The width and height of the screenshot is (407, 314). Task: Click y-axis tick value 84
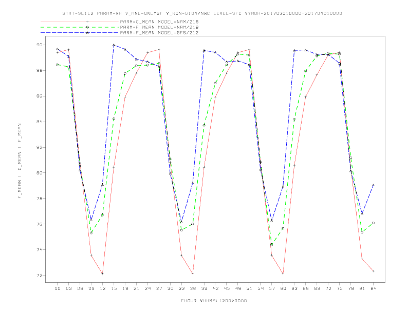click(x=39, y=122)
